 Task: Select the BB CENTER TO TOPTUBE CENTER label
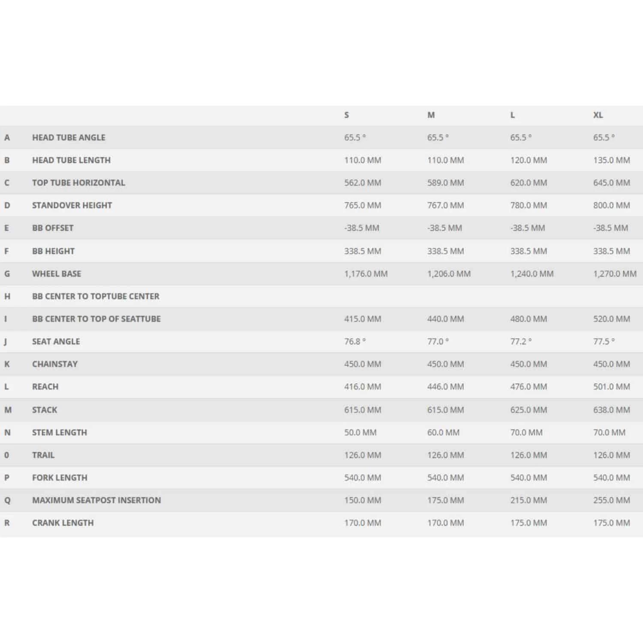(96, 296)
